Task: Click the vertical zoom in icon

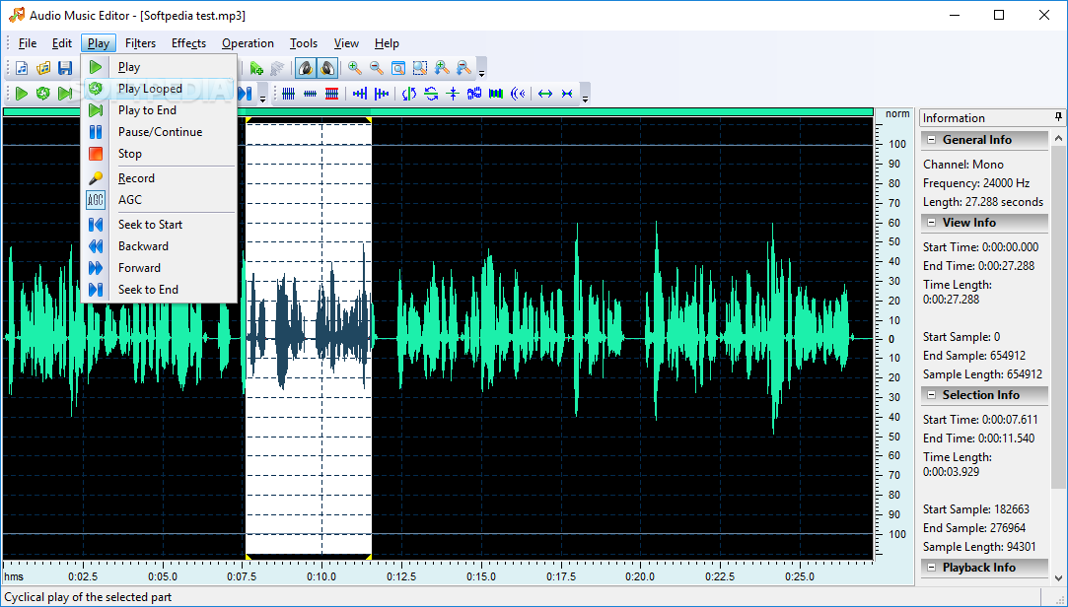Action: pyautogui.click(x=442, y=68)
